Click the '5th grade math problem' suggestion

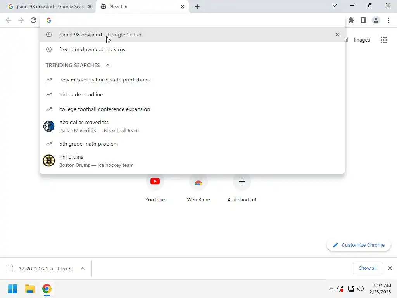(192, 144)
